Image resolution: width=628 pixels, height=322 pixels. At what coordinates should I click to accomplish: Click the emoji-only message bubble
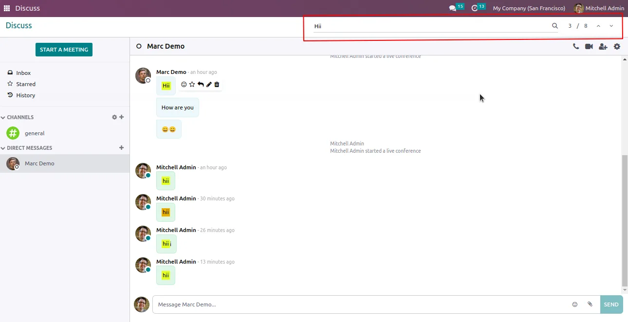pos(169,129)
